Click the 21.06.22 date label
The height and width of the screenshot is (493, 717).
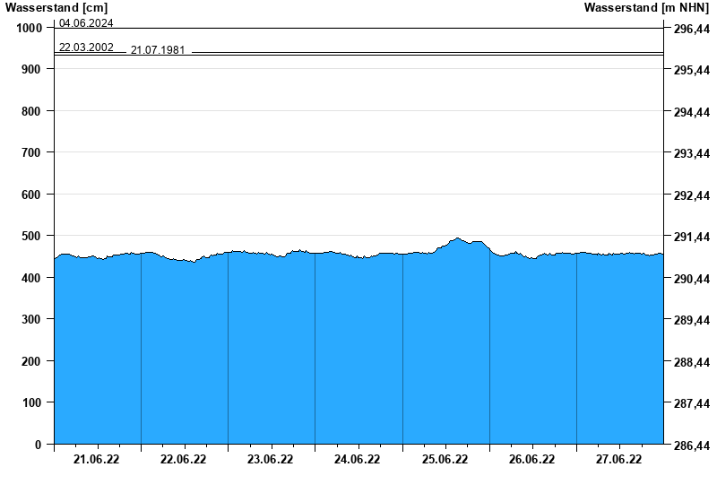click(97, 460)
